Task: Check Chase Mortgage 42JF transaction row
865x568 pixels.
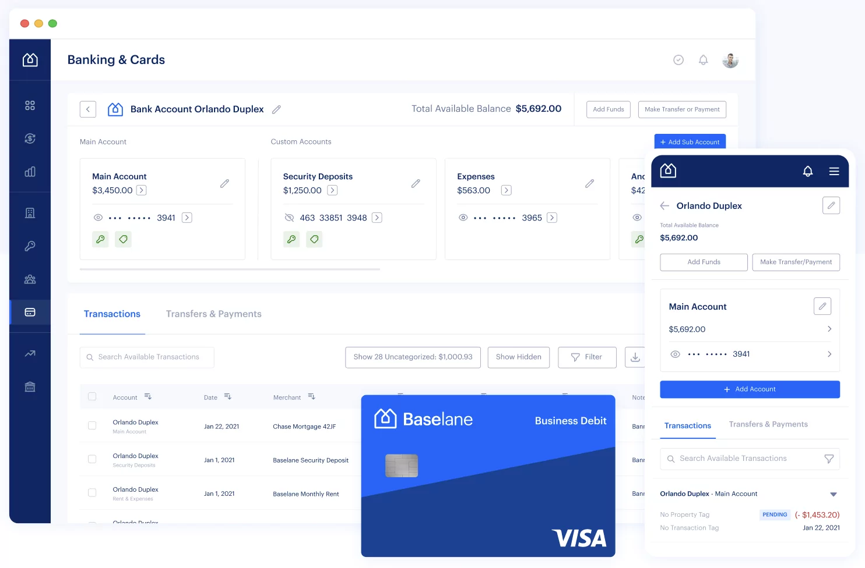Action: [x=92, y=425]
